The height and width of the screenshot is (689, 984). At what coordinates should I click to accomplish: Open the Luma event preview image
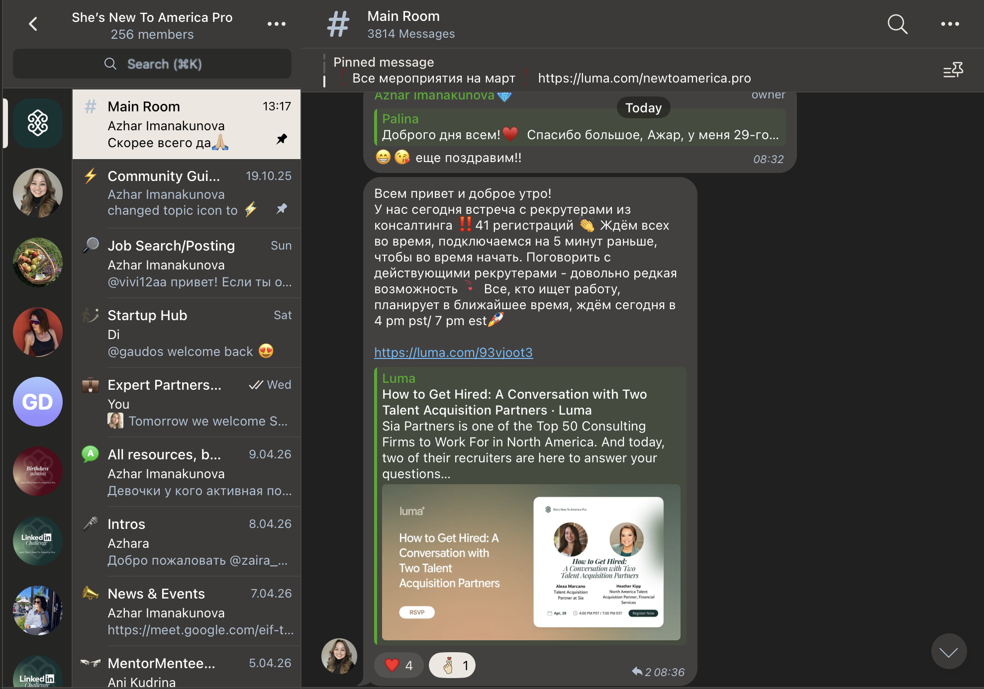531,562
